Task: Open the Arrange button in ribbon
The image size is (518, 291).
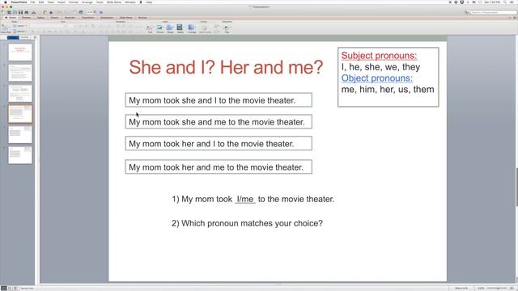Action: pyautogui.click(x=192, y=29)
